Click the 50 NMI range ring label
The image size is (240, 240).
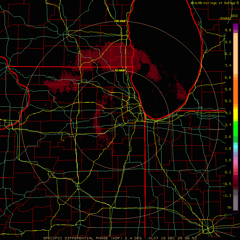click(120, 71)
